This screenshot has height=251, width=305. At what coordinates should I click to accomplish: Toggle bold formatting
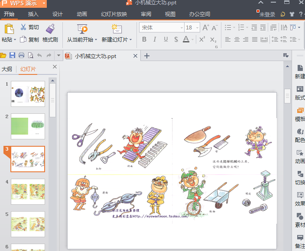coord(144,39)
